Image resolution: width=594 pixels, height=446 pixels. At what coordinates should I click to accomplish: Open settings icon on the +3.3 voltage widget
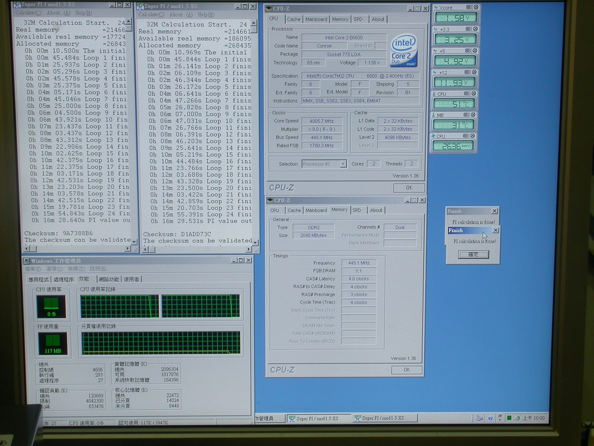click(x=468, y=29)
